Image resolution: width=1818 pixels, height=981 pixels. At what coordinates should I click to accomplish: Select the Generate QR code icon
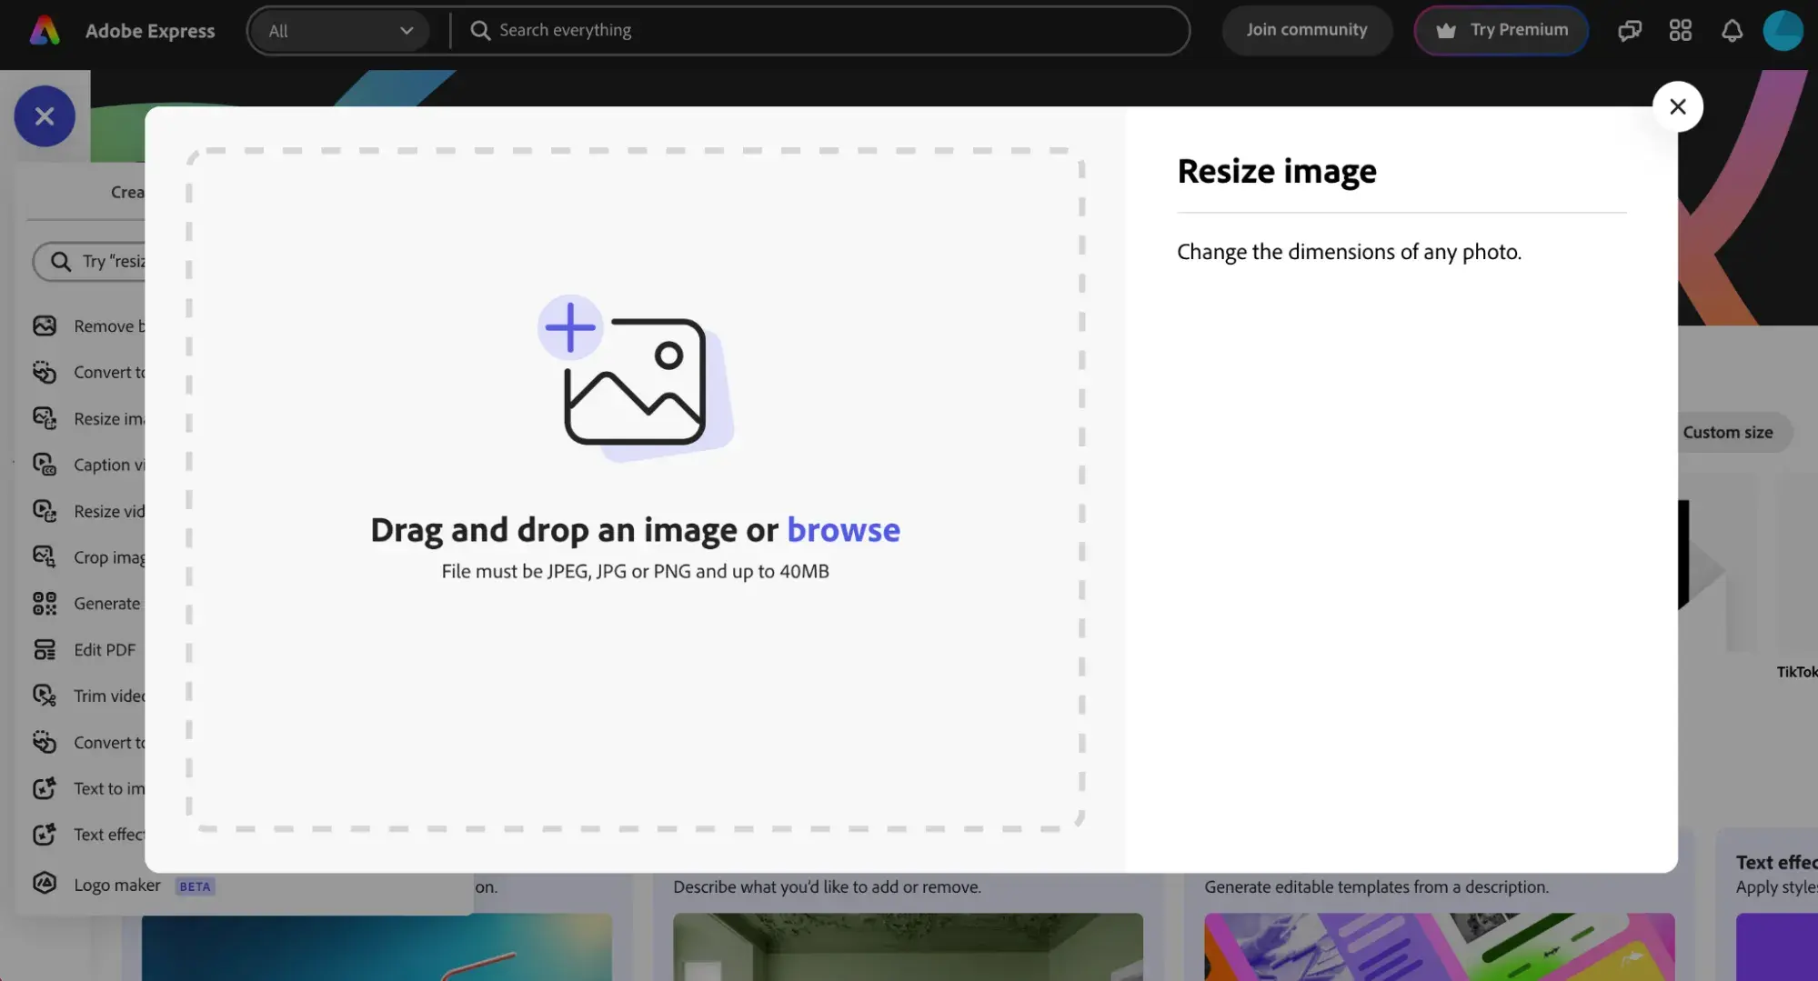pos(45,603)
